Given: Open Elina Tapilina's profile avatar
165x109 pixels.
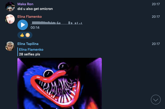Looking at the screenshot, I should [10, 46].
